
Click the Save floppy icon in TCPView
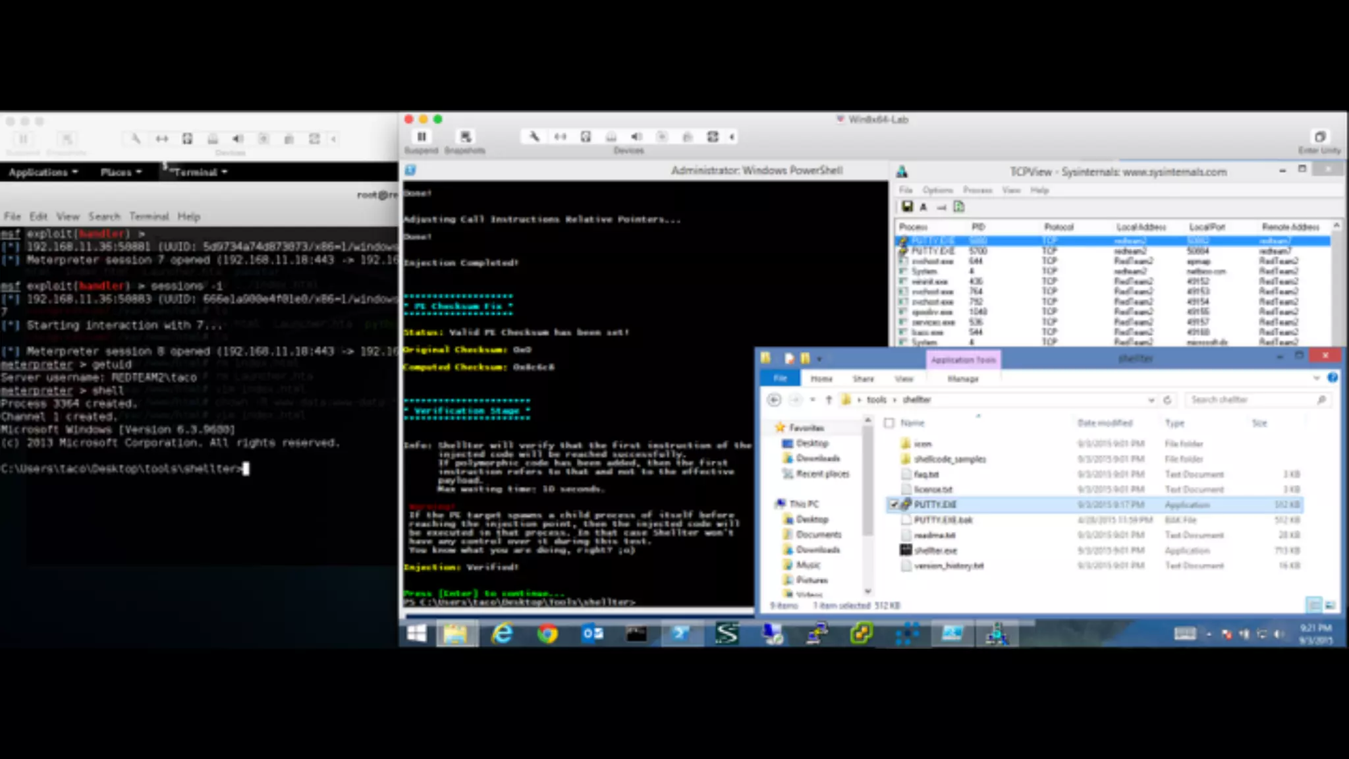(x=907, y=207)
